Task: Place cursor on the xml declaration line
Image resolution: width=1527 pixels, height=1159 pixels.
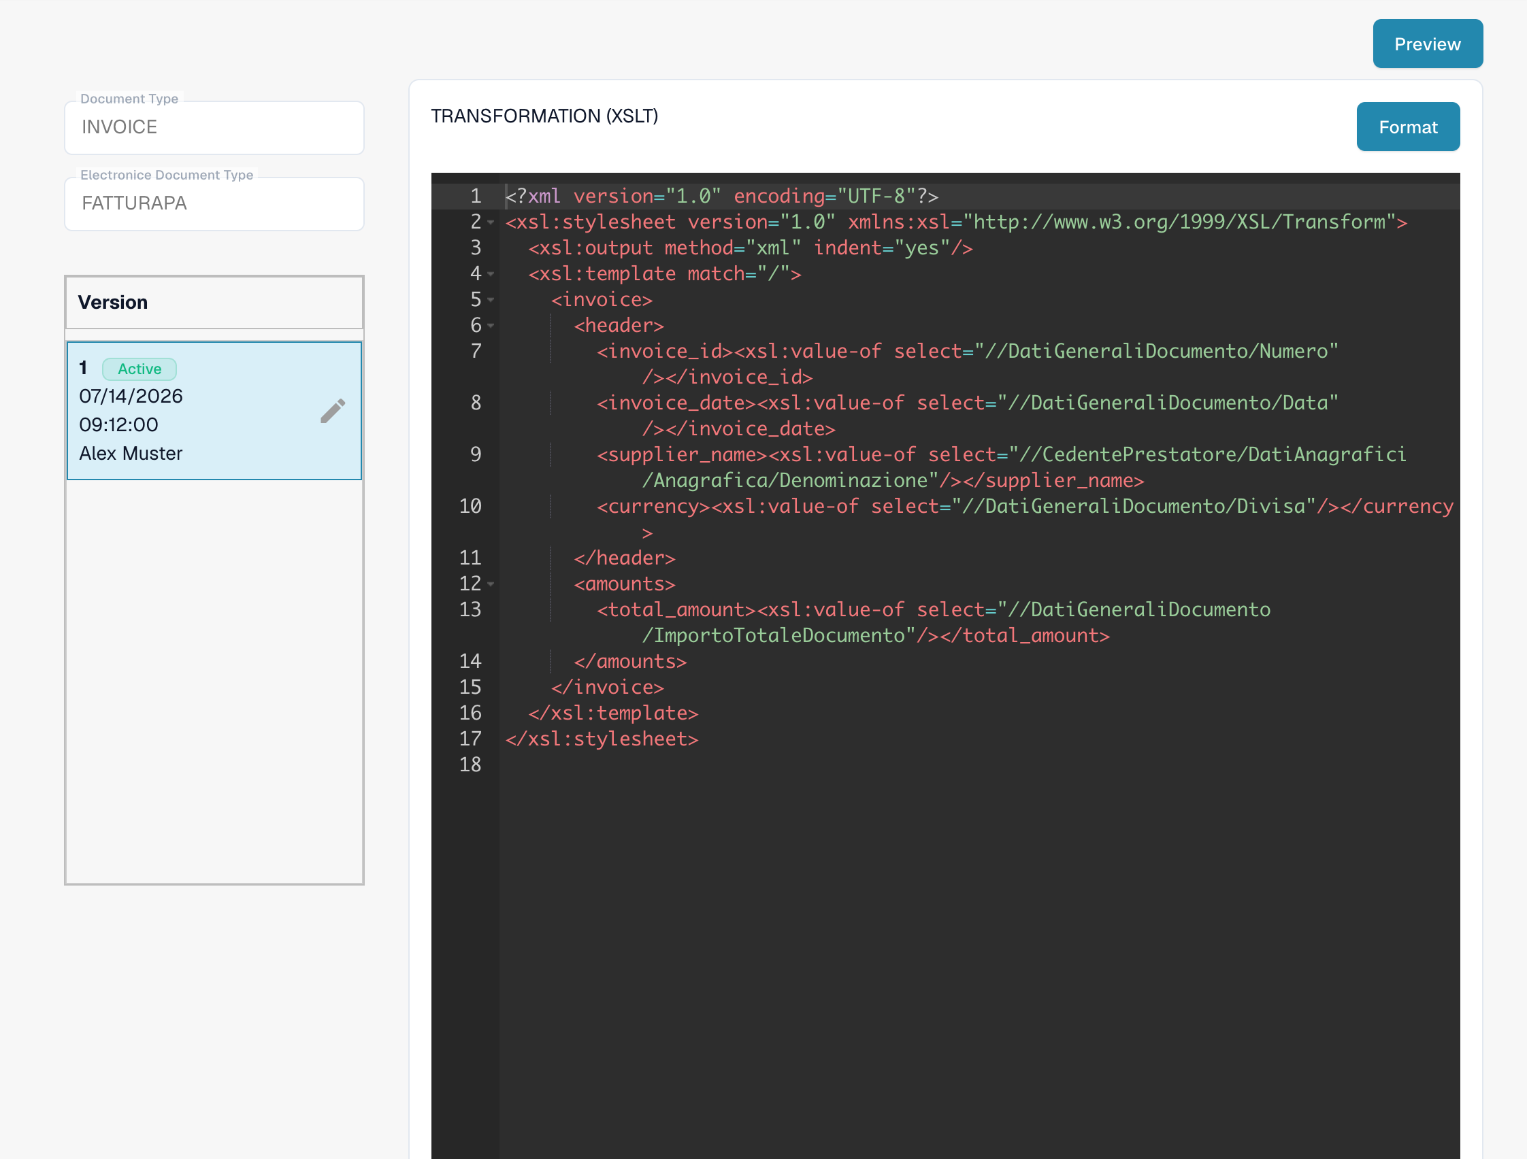Action: 721,197
